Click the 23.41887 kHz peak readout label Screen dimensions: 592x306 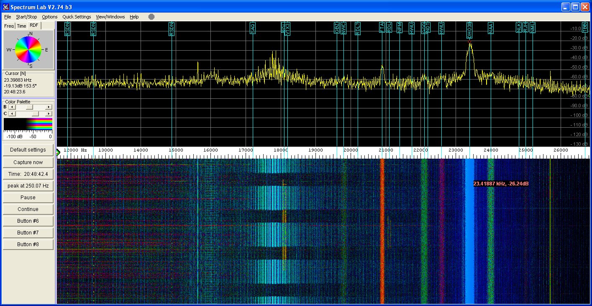click(501, 184)
